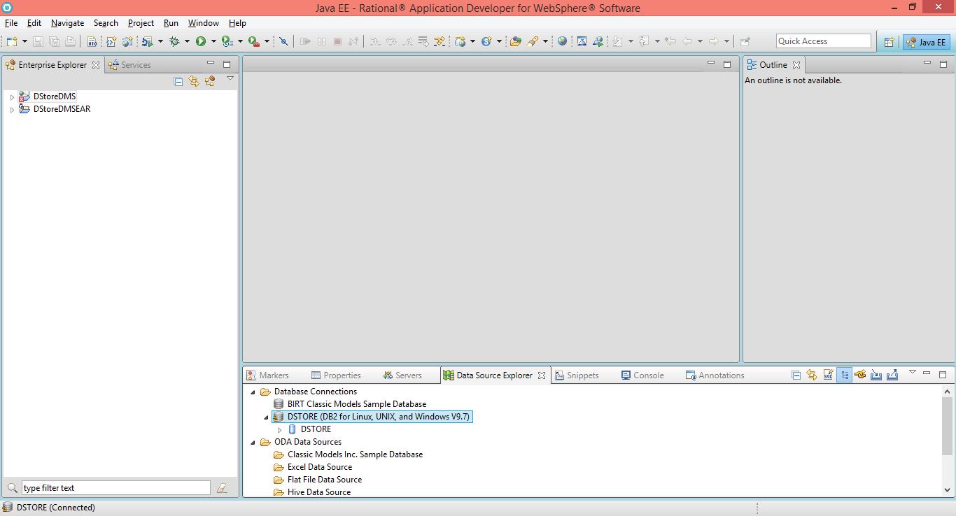Collapse the Database Connections category

(253, 392)
